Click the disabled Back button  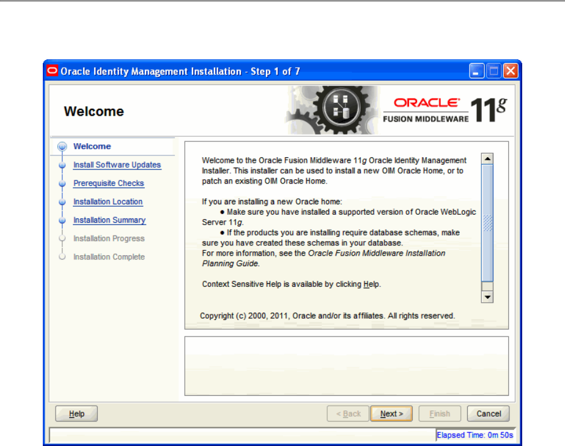[348, 414]
